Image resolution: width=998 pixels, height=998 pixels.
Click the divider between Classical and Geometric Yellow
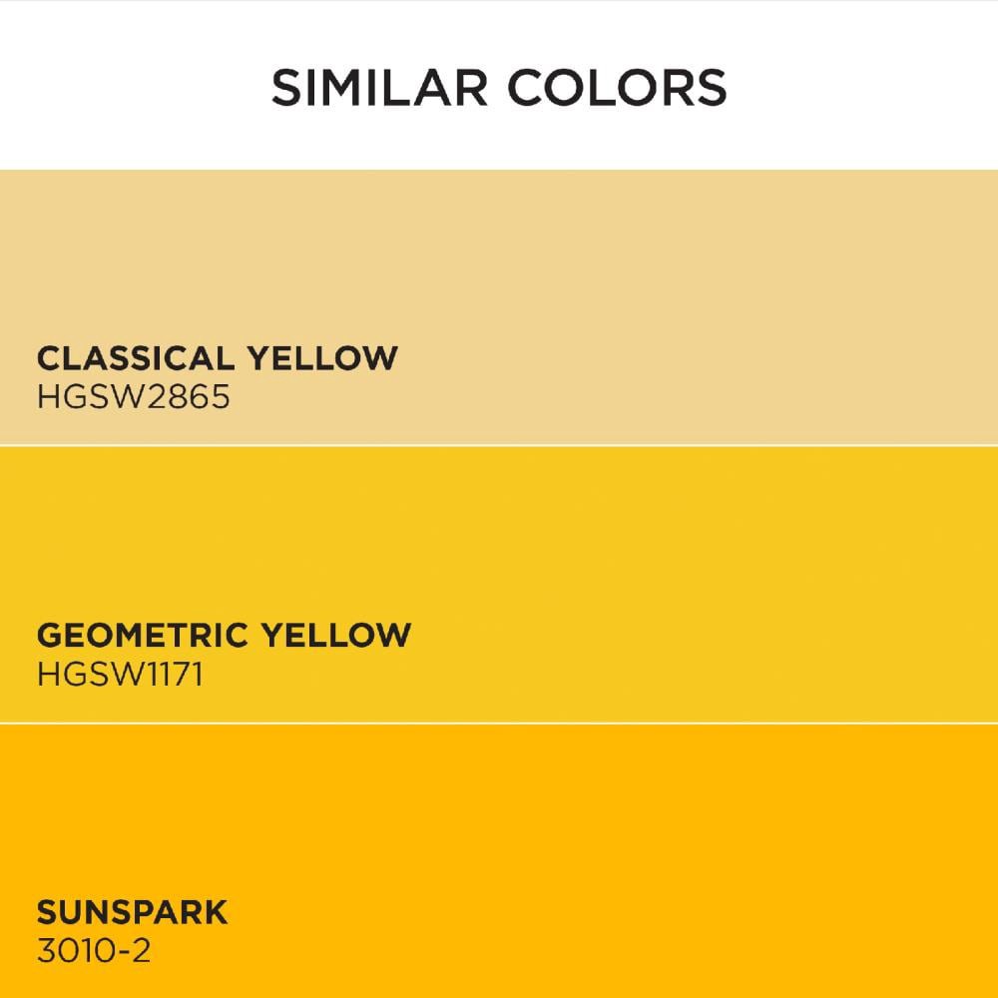tap(499, 445)
